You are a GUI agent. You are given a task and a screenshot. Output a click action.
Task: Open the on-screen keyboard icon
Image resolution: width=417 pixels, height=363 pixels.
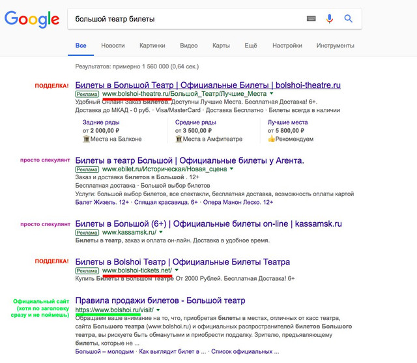311,19
